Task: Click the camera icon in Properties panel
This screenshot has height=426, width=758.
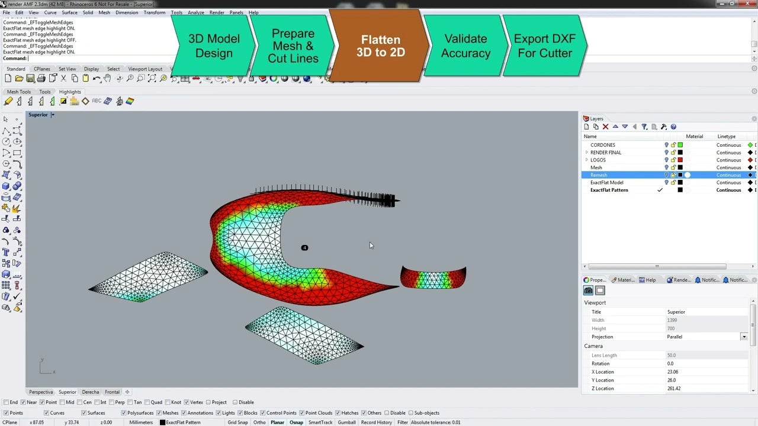Action: point(588,291)
